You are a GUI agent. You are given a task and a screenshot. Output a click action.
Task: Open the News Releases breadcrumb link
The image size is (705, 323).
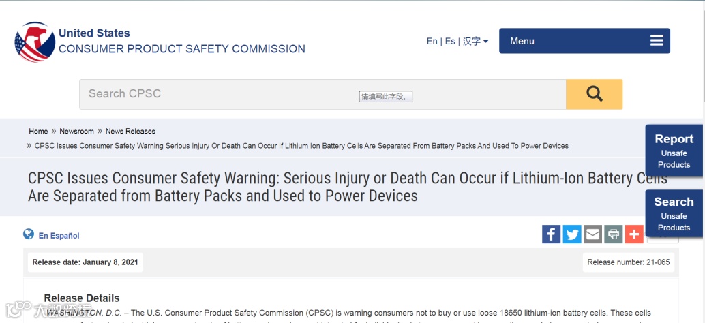[x=130, y=132]
